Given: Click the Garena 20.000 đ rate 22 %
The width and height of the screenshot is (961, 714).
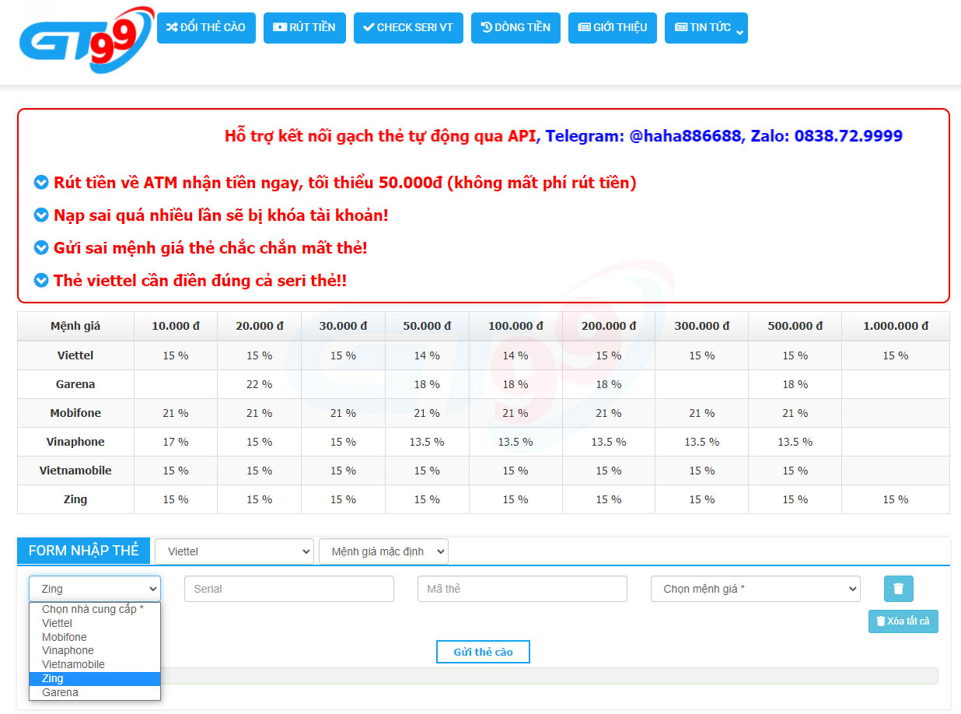Looking at the screenshot, I should coord(260,384).
